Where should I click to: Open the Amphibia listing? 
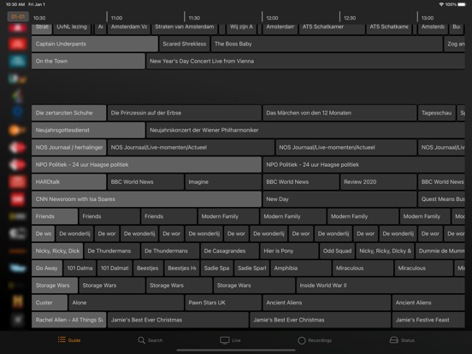[301, 268]
